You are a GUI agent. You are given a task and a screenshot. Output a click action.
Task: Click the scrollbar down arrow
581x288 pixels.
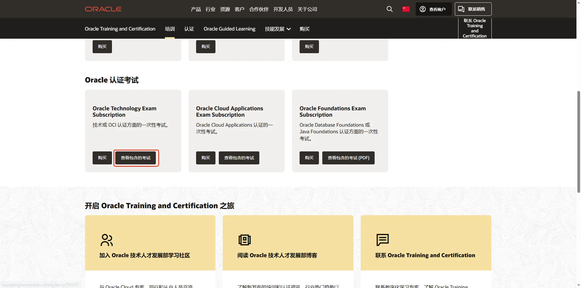point(579,285)
